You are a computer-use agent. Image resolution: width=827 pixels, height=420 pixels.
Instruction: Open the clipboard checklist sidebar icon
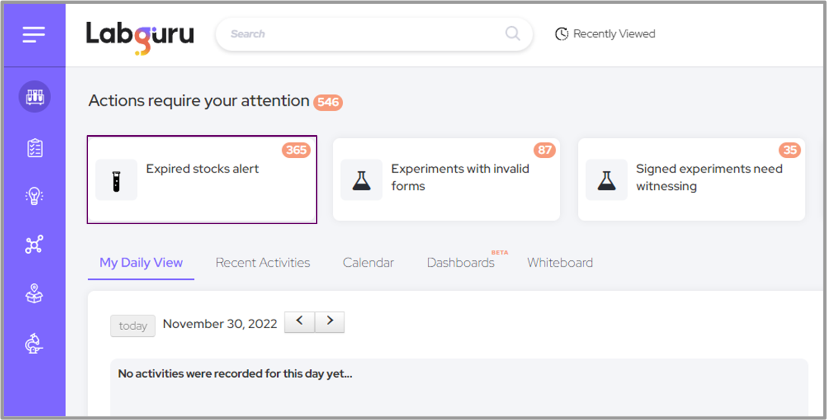34,148
